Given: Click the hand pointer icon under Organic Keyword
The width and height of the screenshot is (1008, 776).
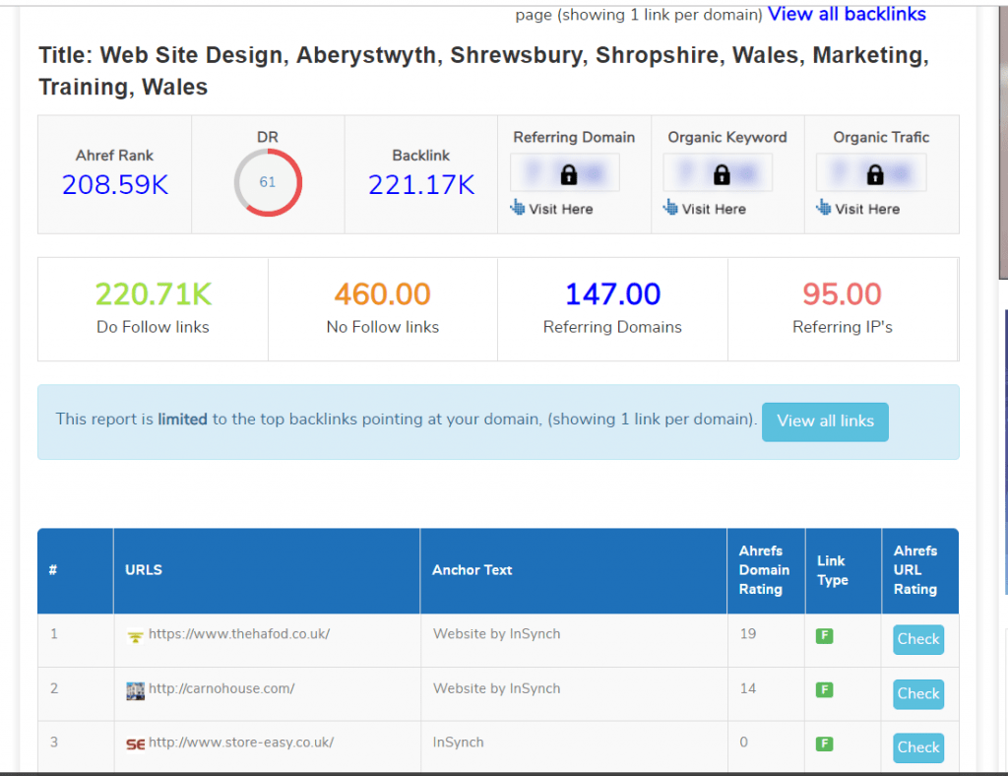Looking at the screenshot, I should click(x=670, y=208).
